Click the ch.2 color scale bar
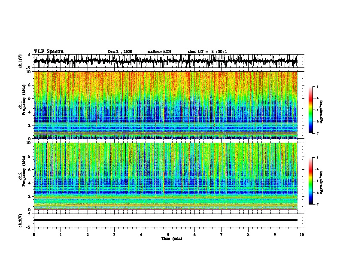 [310, 181]
